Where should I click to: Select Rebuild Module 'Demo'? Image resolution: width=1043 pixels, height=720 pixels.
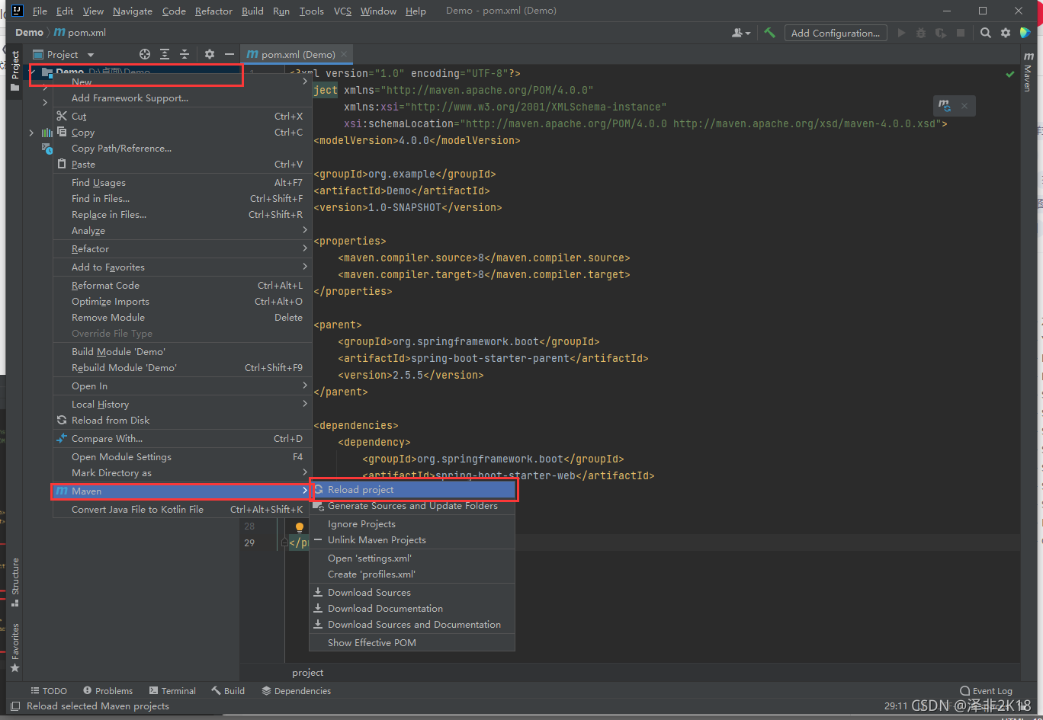click(x=181, y=367)
